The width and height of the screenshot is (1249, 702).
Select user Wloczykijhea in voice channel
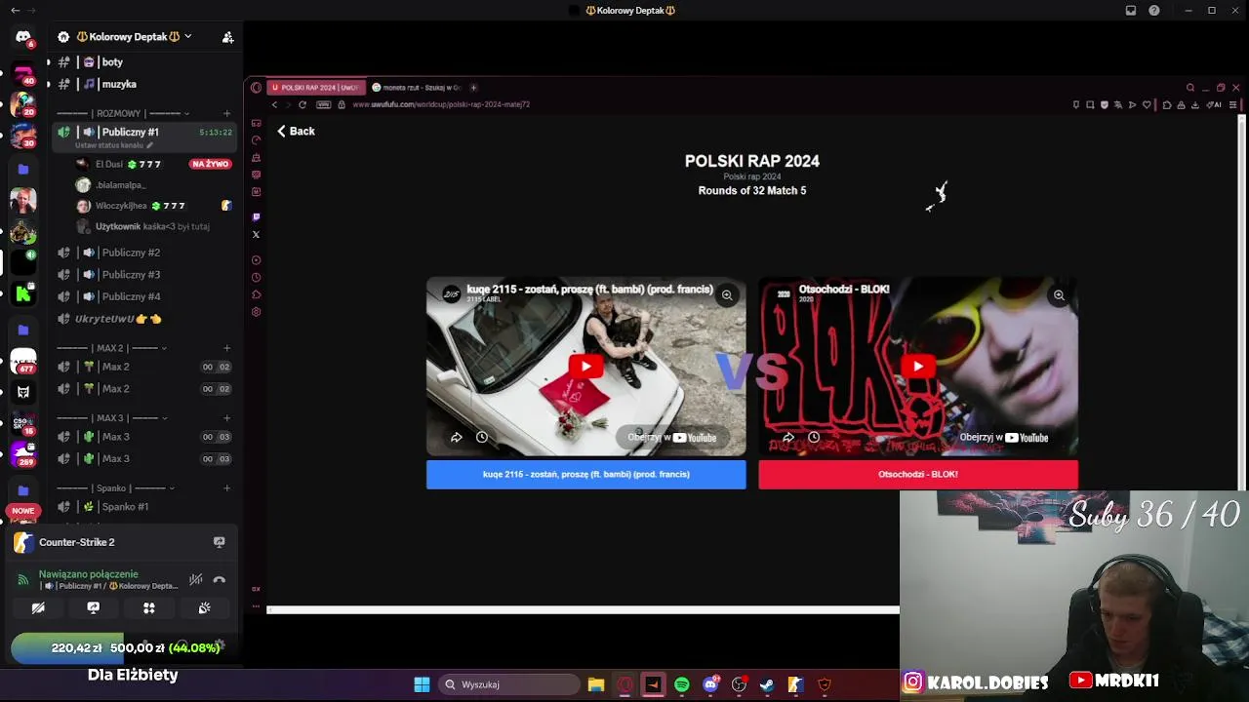coord(153,206)
